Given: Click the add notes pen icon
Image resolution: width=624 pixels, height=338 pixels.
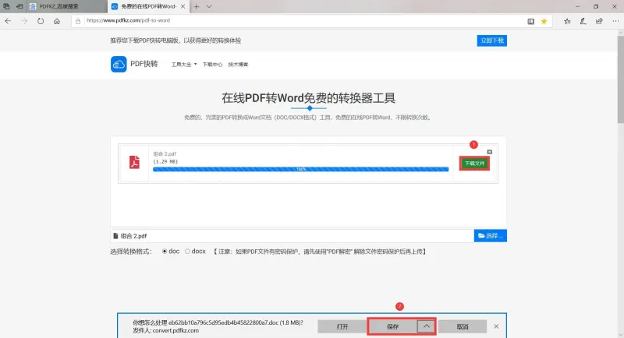Looking at the screenshot, I should pos(583,22).
